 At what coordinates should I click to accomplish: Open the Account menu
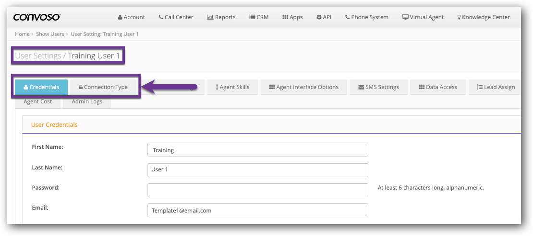coord(131,17)
